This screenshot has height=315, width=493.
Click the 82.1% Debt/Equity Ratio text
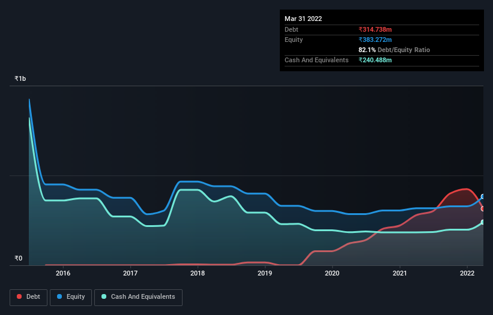(394, 50)
